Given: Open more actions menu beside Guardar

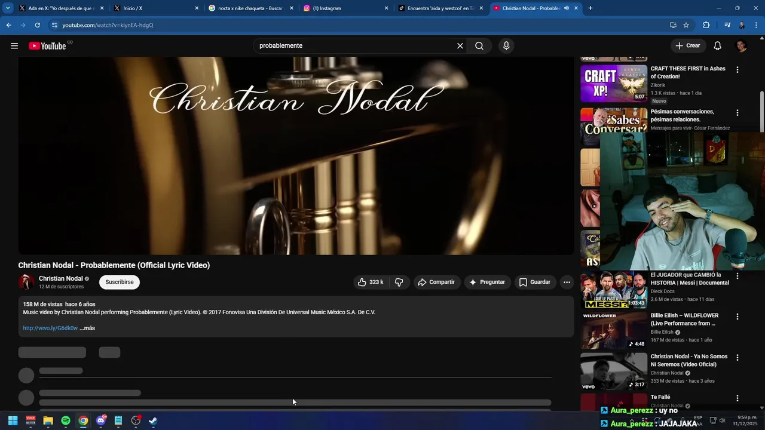Looking at the screenshot, I should [x=567, y=282].
